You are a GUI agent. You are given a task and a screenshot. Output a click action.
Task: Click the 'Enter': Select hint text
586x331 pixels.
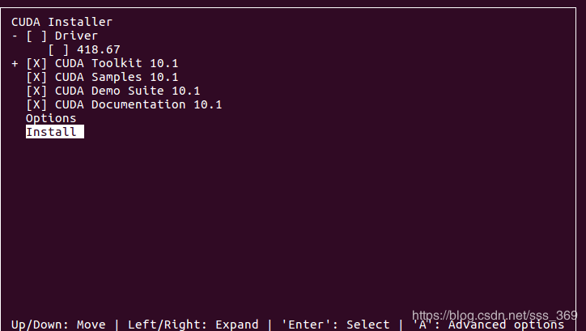click(x=335, y=325)
